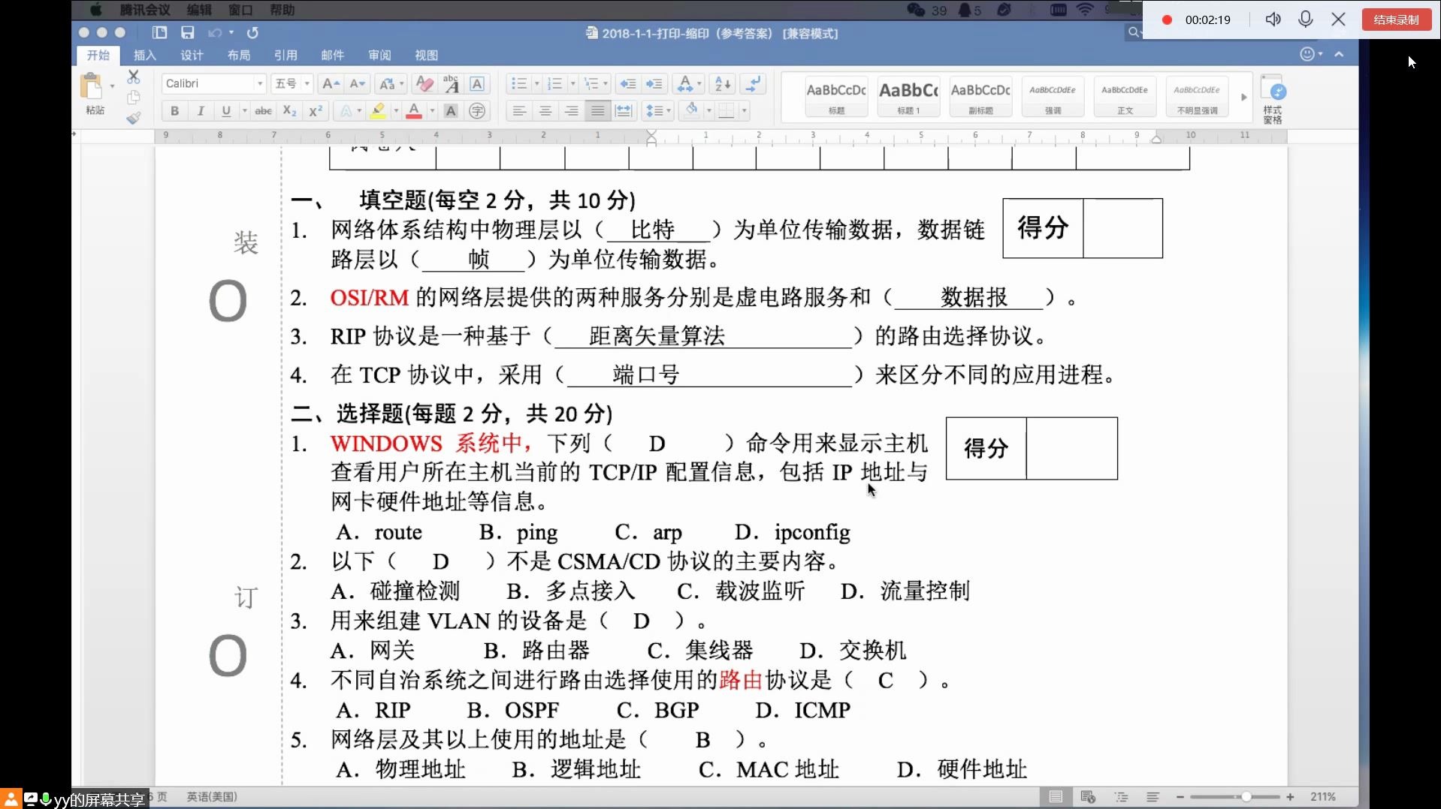Image resolution: width=1441 pixels, height=809 pixels.
Task: Apply the 标题 1 style
Action: click(x=908, y=97)
